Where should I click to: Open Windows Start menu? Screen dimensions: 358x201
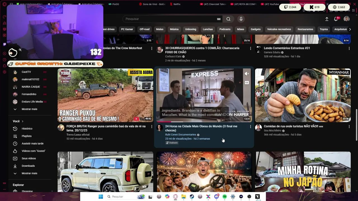coord(101,197)
